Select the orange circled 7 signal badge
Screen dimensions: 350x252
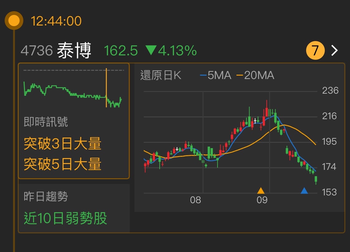(315, 50)
